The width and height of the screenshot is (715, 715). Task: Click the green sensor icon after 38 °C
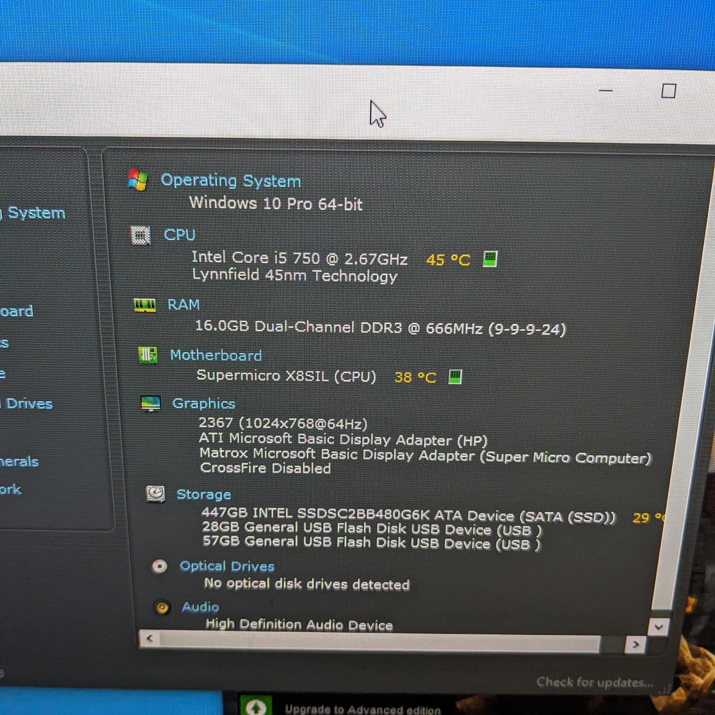(x=455, y=377)
